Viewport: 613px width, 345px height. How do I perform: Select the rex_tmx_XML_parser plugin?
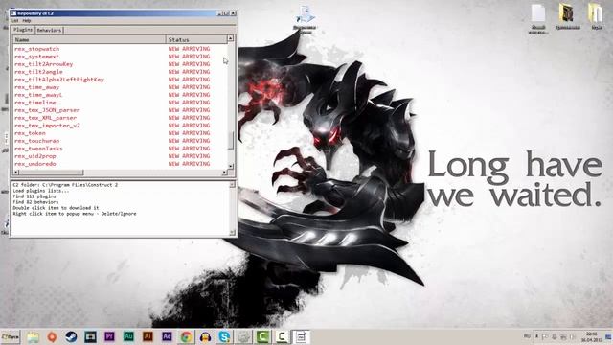coord(120,118)
